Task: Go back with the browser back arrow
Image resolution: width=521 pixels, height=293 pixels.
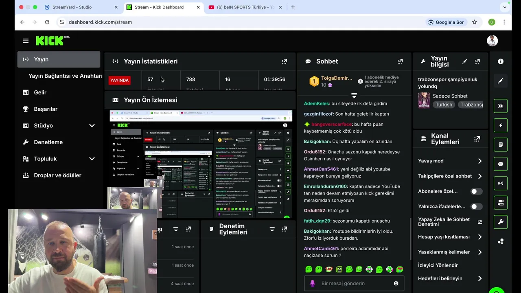Action: (22, 22)
